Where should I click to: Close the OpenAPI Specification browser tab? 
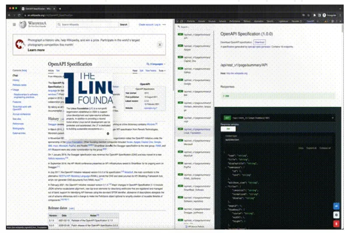54,9
